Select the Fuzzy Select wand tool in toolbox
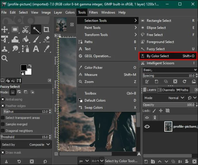The width and height of the screenshot is (198, 165). coord(36,30)
